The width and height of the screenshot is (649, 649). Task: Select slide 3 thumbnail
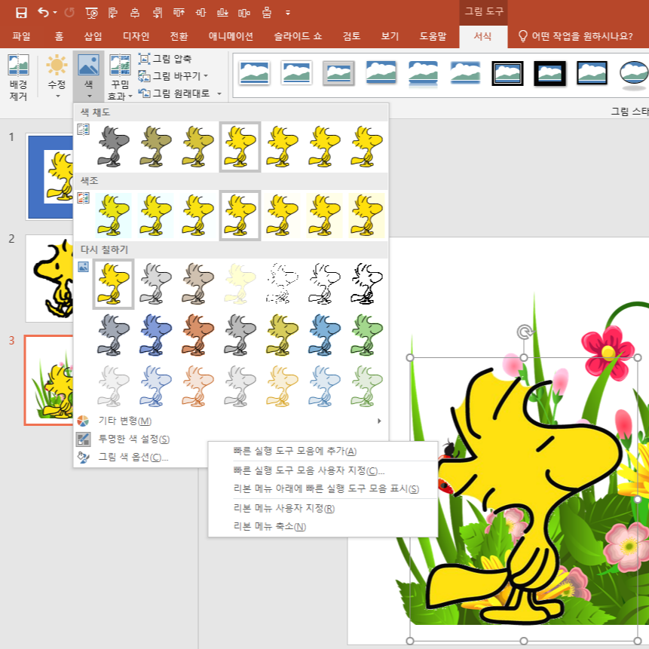(x=49, y=381)
